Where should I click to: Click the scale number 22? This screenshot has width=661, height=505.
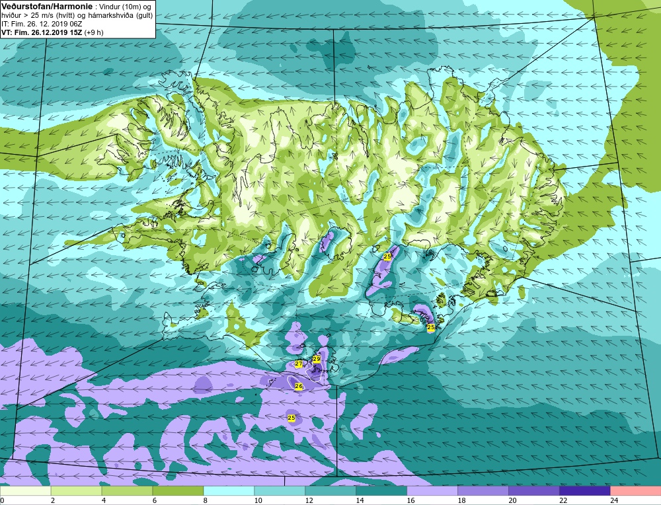point(564,500)
